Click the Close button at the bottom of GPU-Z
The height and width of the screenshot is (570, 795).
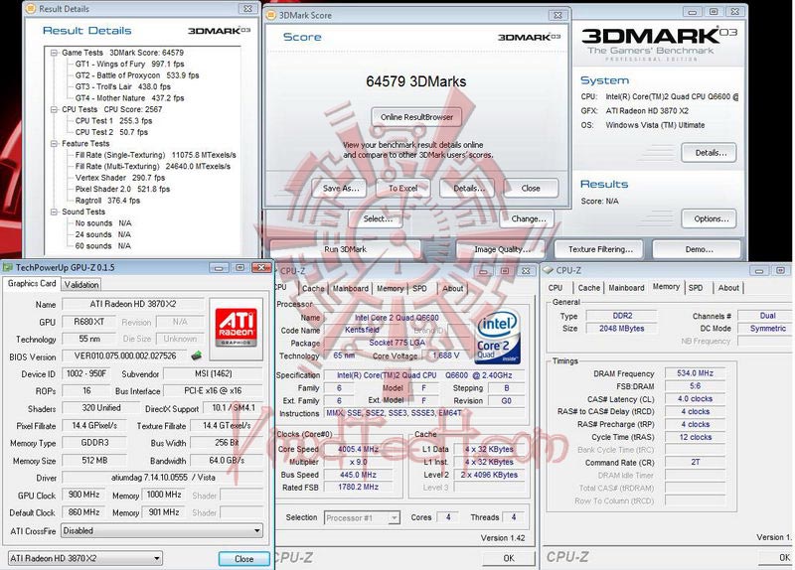[243, 559]
